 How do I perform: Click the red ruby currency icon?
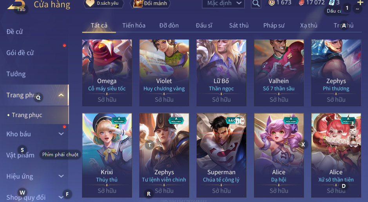pyautogui.click(x=301, y=3)
